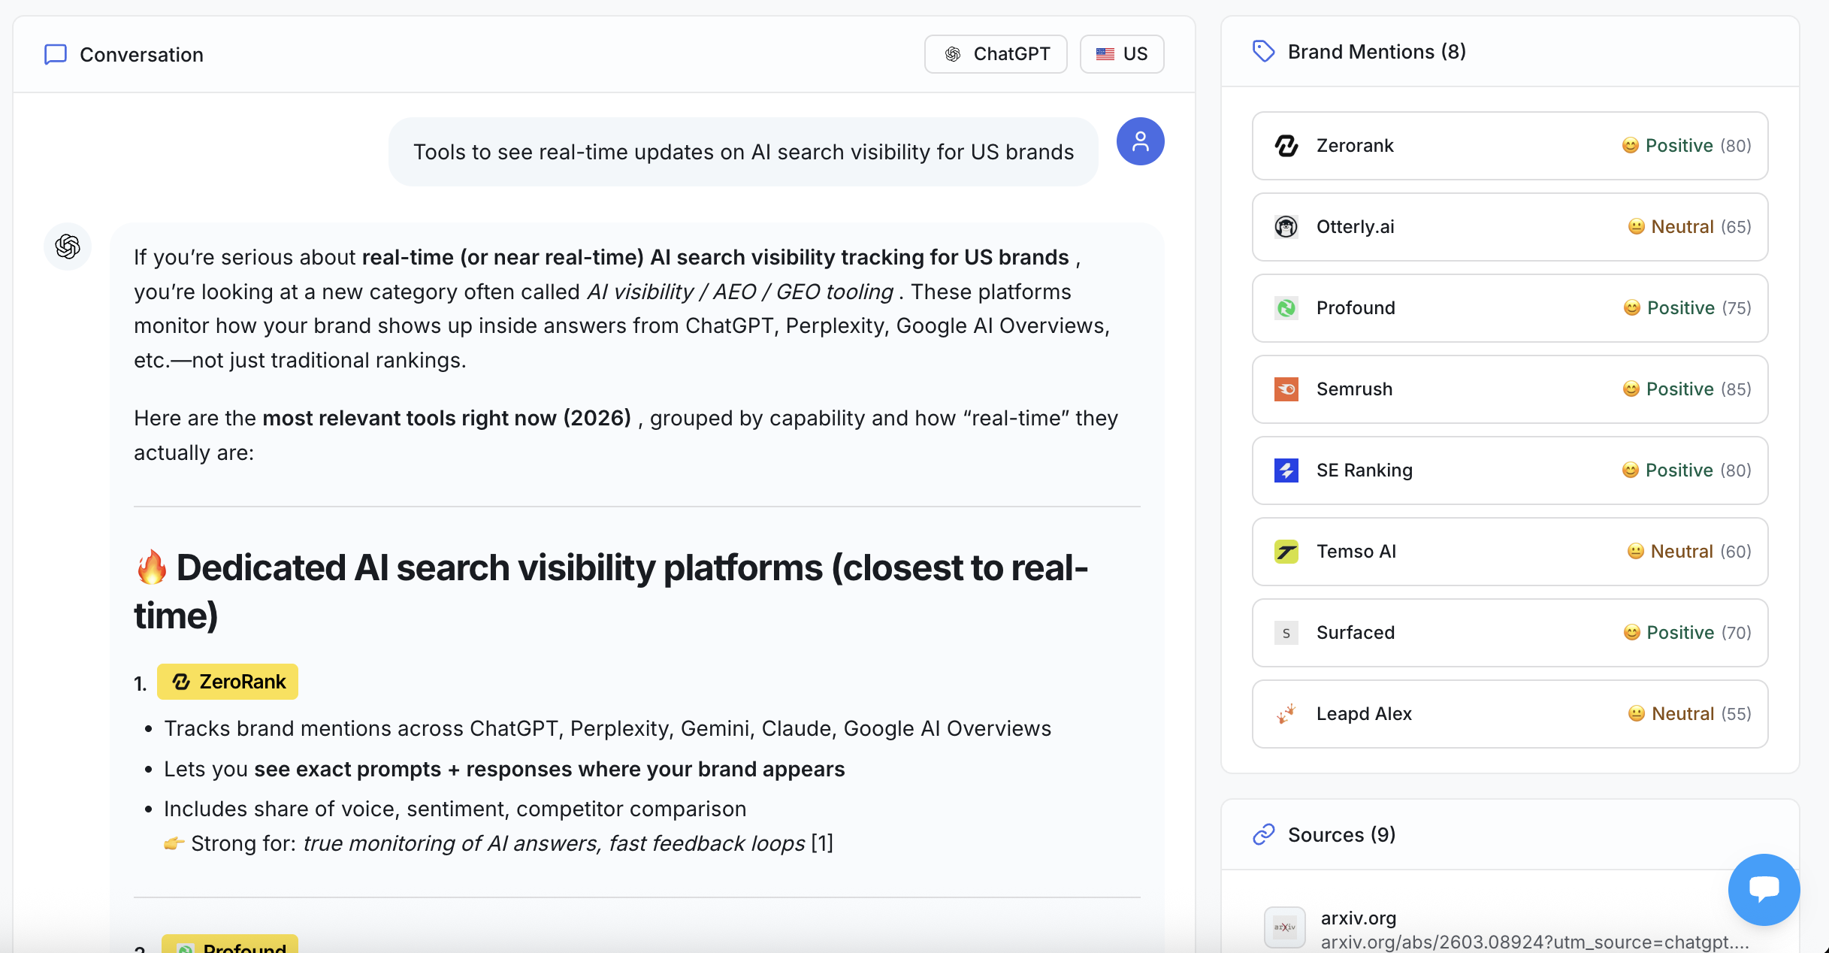Click the Conversation panel title
The image size is (1829, 953).
[141, 55]
